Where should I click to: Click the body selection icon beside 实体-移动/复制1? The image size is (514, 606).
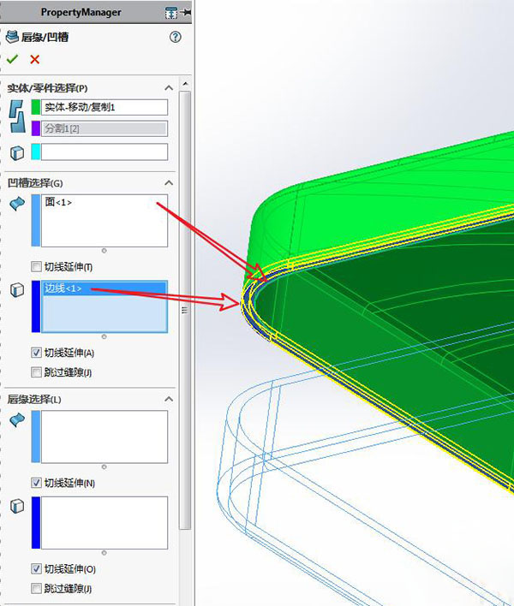[x=16, y=116]
